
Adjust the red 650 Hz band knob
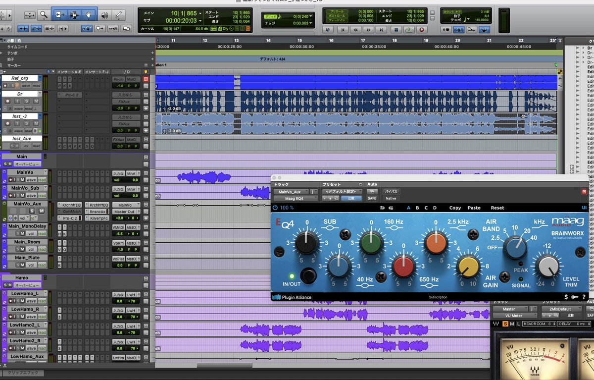tap(403, 266)
